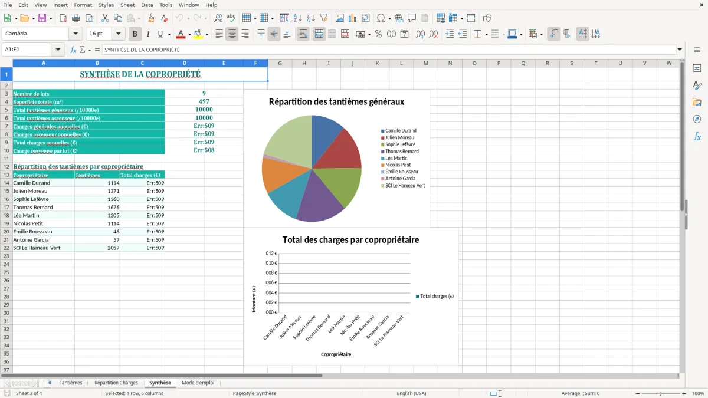Select the pie chart Répartition des tantièmes
The width and height of the screenshot is (708, 398).
[337, 158]
